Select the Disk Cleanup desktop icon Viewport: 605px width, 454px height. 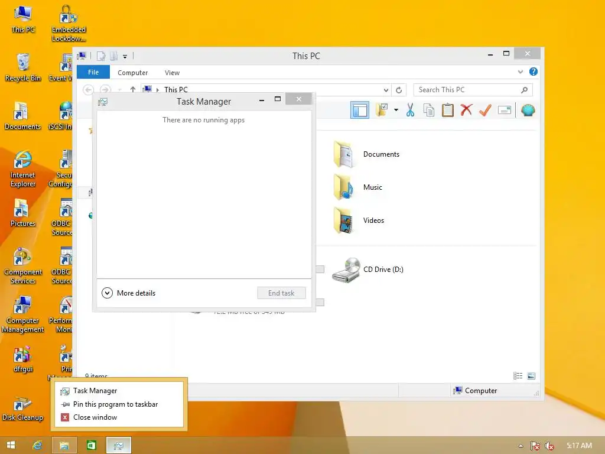click(x=22, y=408)
